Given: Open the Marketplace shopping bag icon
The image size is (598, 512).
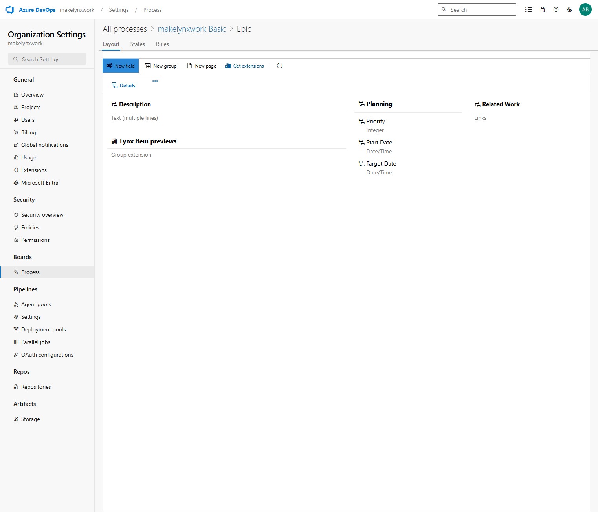Looking at the screenshot, I should [x=543, y=10].
